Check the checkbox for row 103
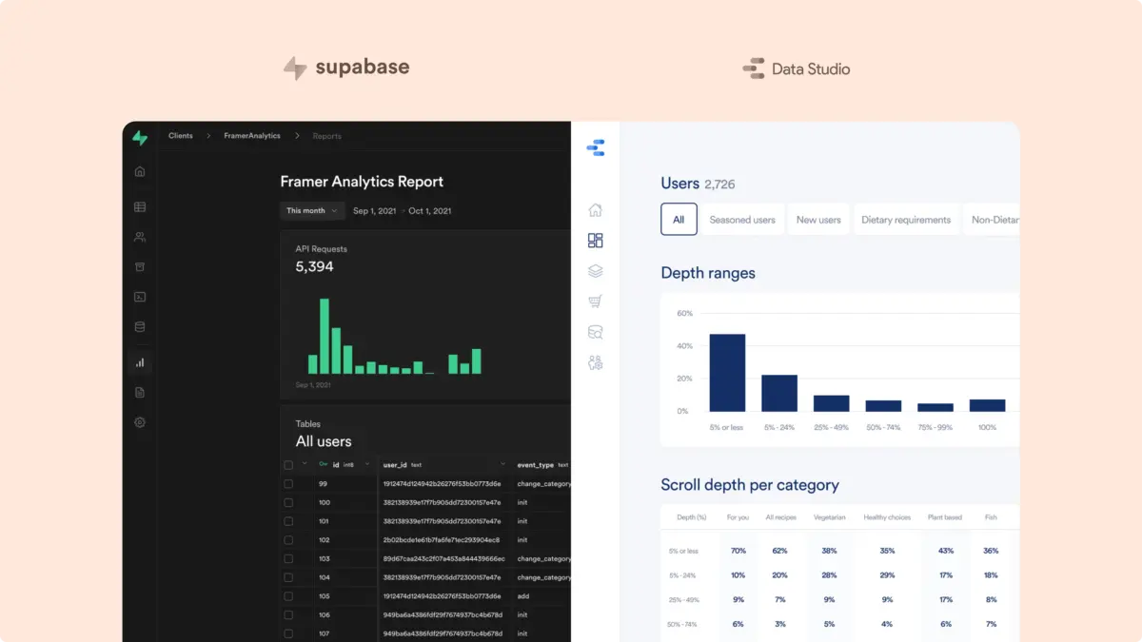Viewport: 1142px width, 642px height. pos(288,558)
